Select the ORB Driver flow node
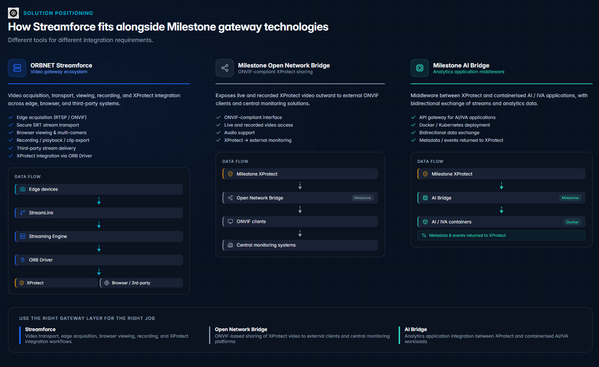Viewport: 599px width, 367px height. click(x=99, y=260)
